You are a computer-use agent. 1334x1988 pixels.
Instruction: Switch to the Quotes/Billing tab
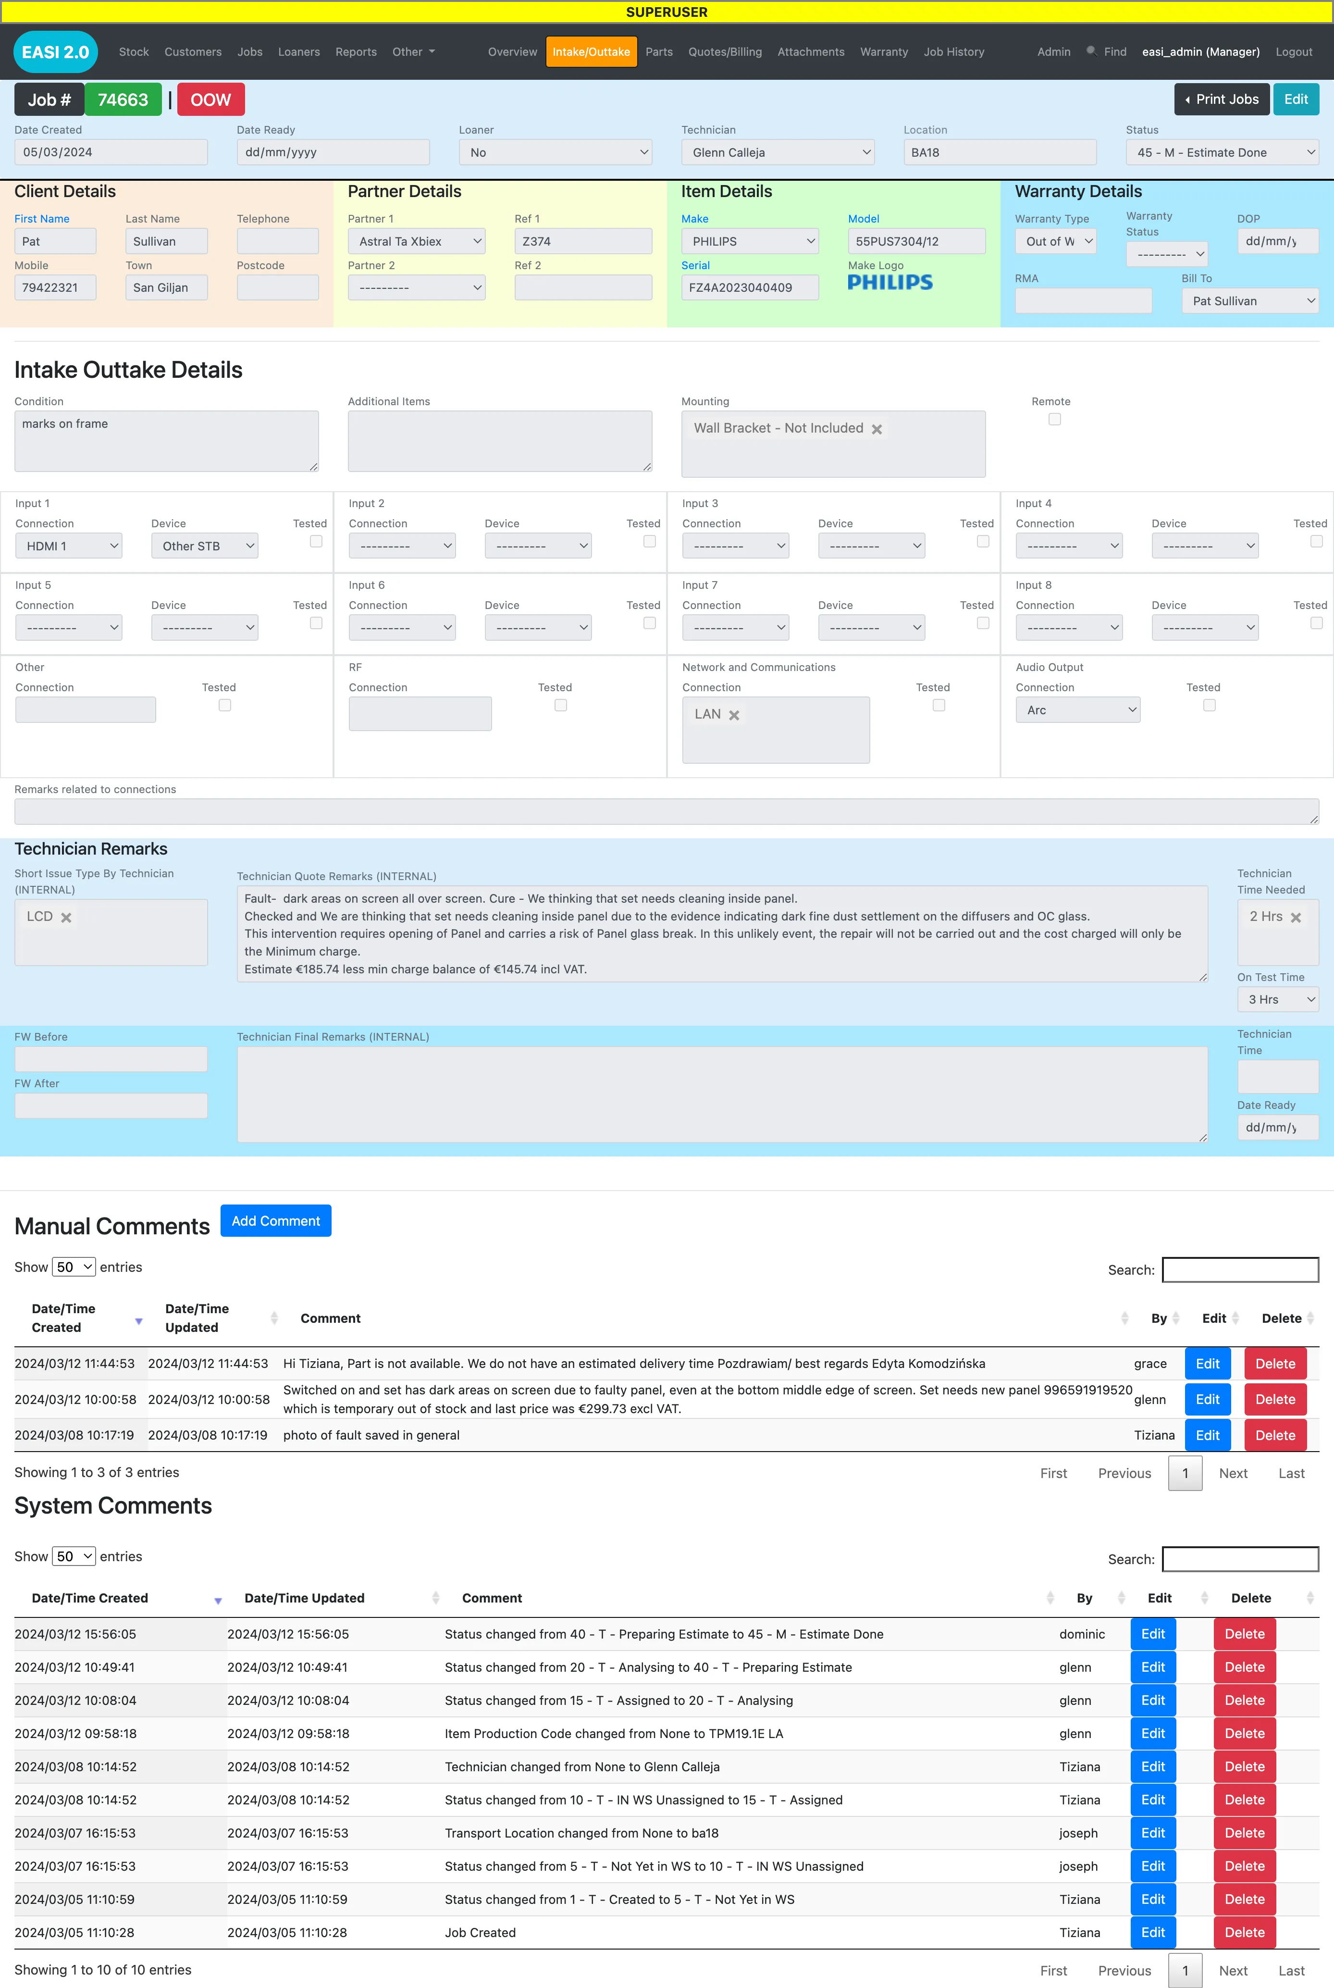pos(725,52)
